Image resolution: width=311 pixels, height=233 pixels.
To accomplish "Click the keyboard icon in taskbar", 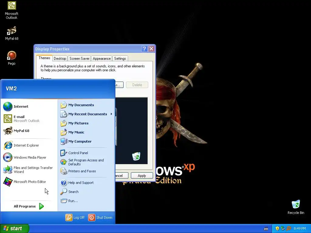I will (x=266, y=229).
